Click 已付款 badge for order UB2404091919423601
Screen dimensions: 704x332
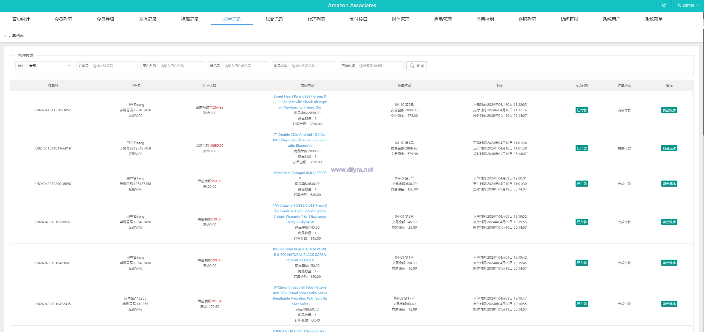click(x=582, y=263)
